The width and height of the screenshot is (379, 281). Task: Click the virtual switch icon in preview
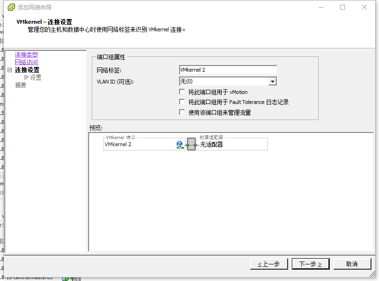(191, 144)
